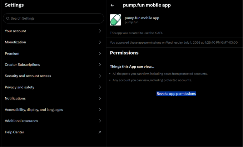Screen dimensions: 243x147
Task: Click the back arrow beside pump.fun mobile app
Action: pos(112,5)
